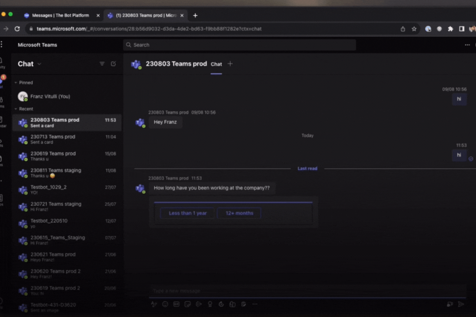The image size is (476, 317).
Task: Click the How long have you been working message
Action: (212, 188)
